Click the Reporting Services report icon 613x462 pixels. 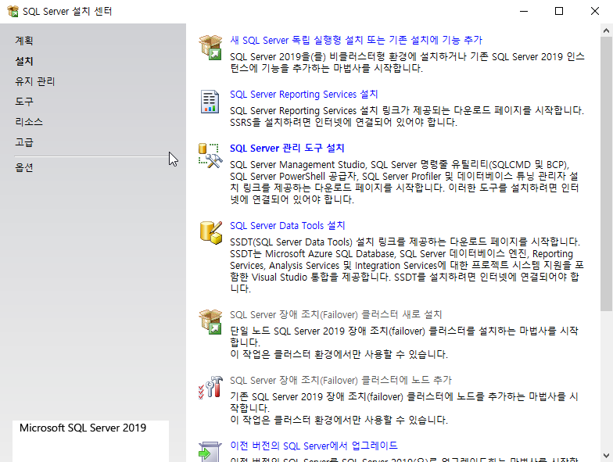(x=210, y=102)
